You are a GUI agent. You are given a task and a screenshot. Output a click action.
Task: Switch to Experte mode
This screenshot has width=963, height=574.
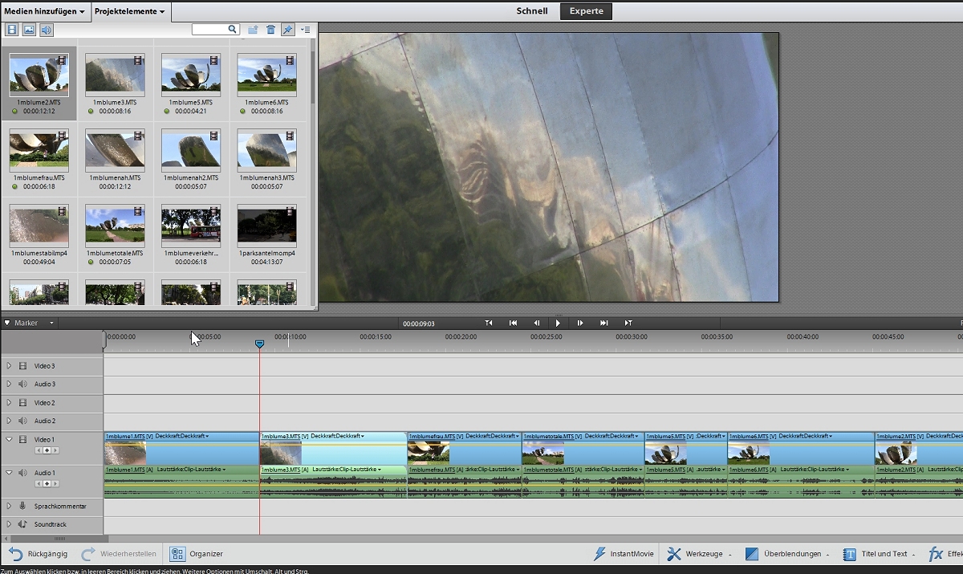586,11
